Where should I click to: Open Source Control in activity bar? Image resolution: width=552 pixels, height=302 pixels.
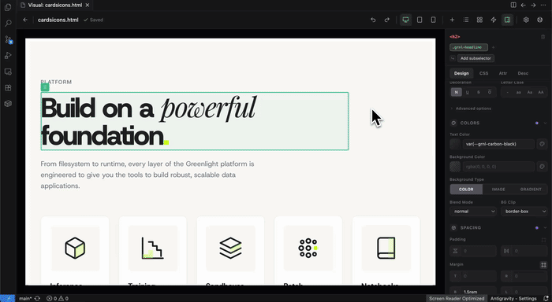[x=8, y=39]
